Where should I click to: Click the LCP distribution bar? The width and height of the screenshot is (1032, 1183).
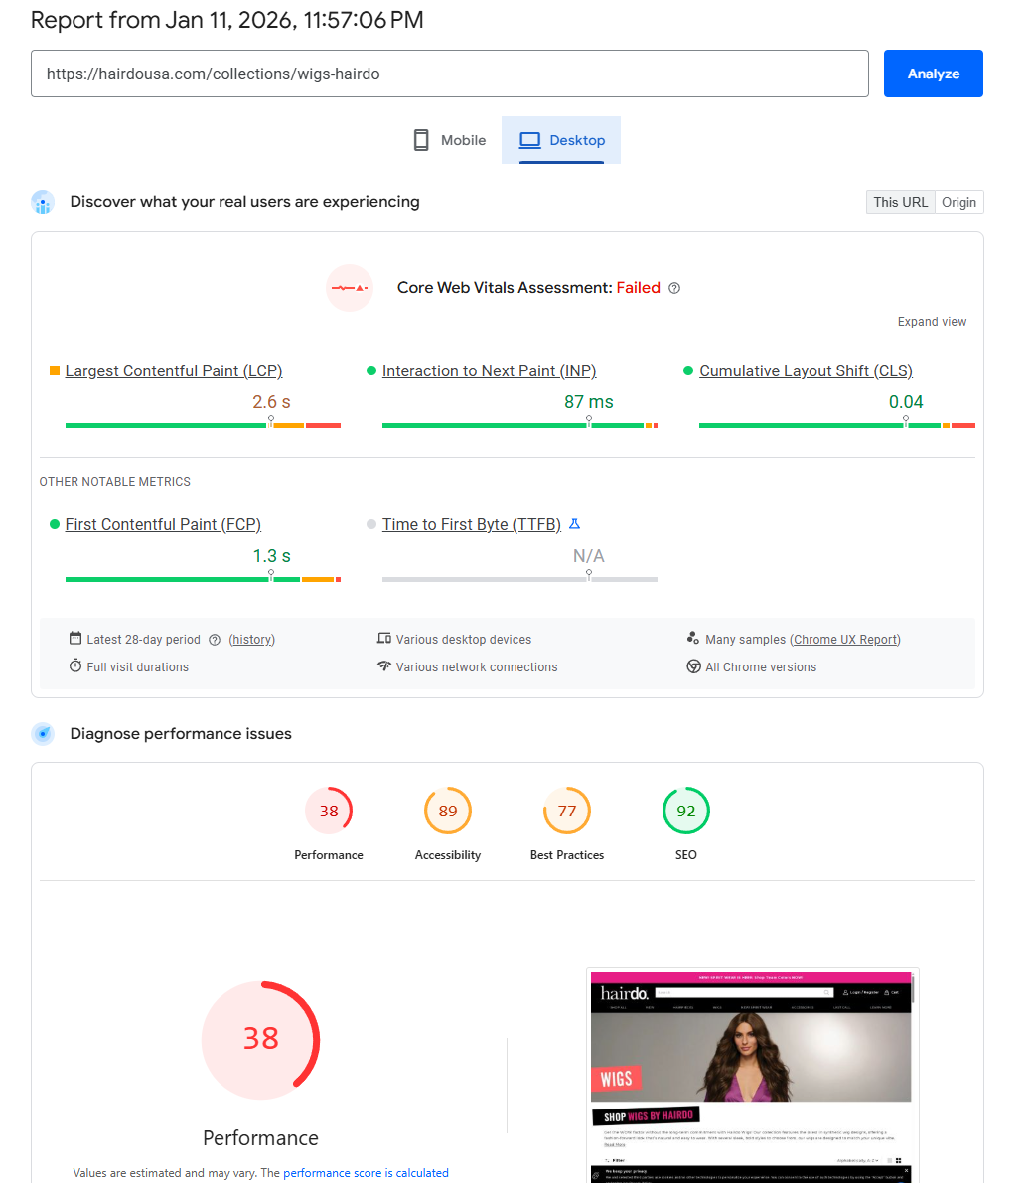(x=203, y=425)
